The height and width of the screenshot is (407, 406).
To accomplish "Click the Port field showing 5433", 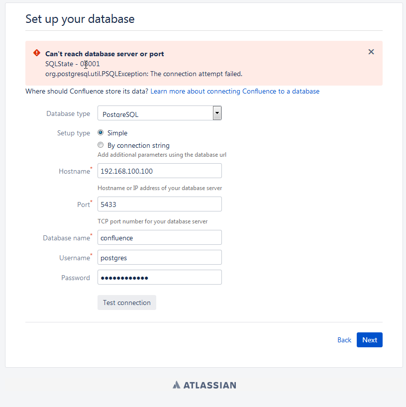I will (x=159, y=204).
